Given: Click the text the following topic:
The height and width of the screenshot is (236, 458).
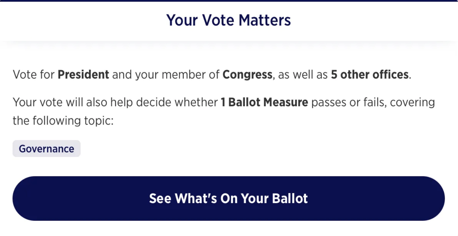Looking at the screenshot, I should tap(63, 120).
